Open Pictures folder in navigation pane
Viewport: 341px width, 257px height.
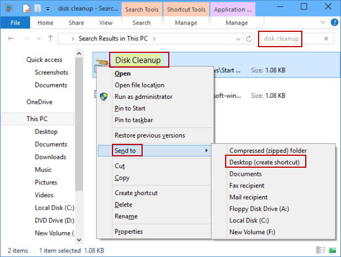(46, 182)
